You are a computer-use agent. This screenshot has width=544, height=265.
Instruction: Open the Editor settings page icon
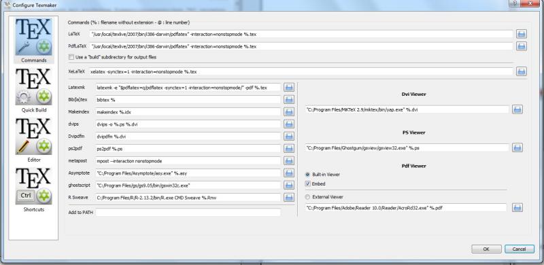[x=33, y=137]
